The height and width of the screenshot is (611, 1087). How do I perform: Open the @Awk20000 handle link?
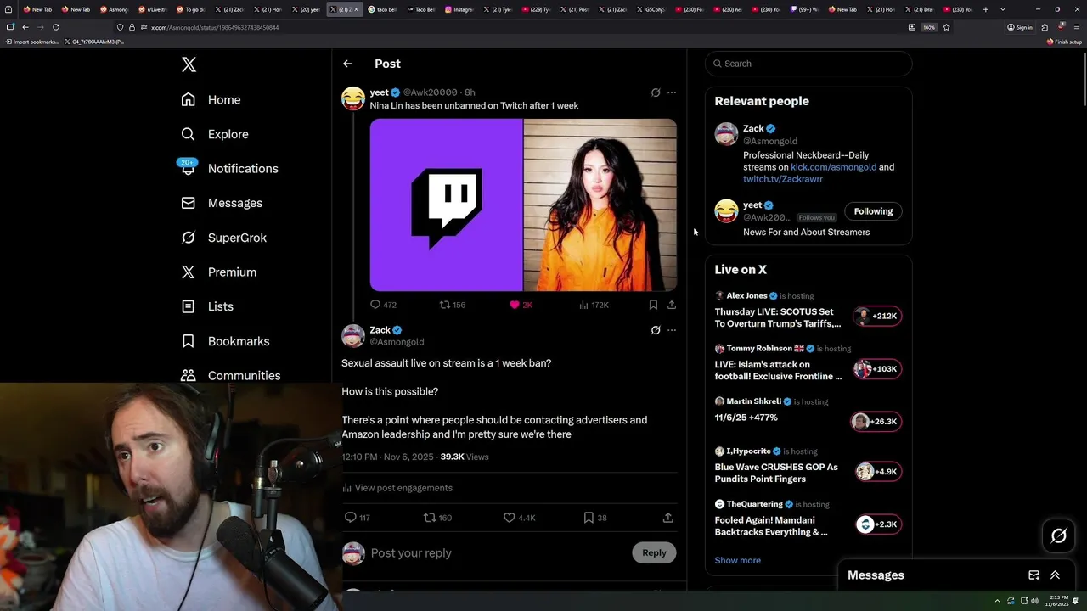pyautogui.click(x=430, y=92)
